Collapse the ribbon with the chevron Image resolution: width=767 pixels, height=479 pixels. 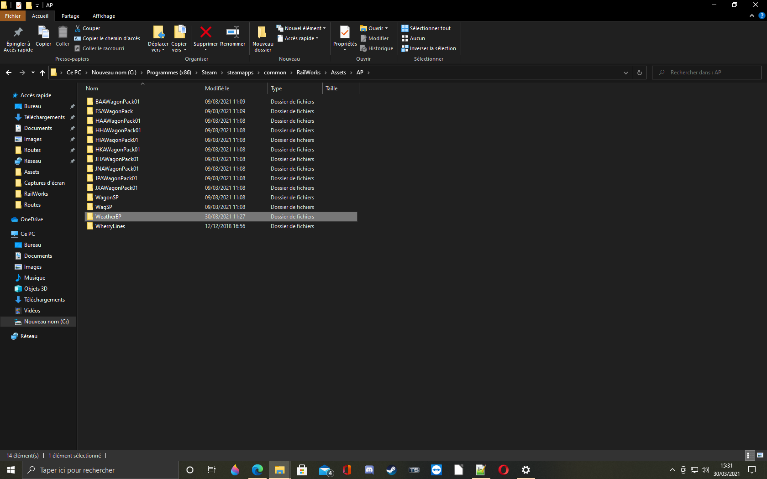pyautogui.click(x=752, y=16)
